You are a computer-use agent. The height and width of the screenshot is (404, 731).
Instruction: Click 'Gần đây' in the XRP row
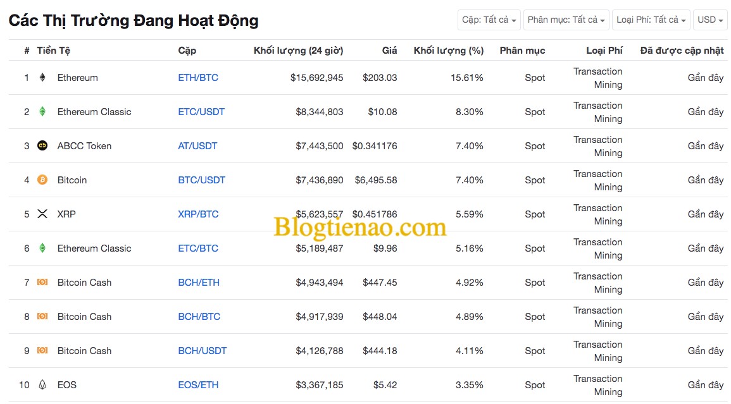[705, 214]
